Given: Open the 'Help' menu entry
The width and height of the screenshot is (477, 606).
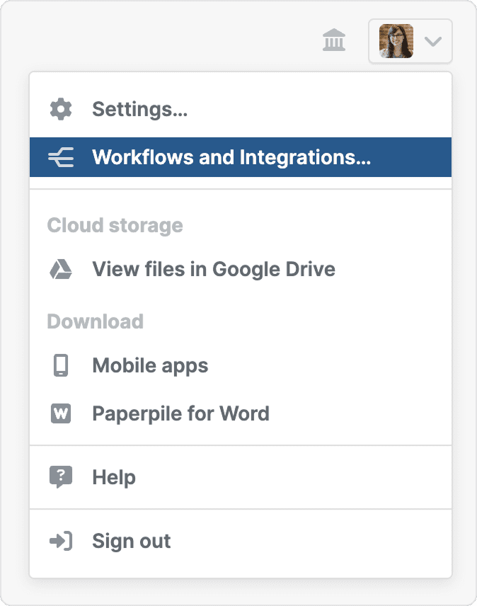Looking at the screenshot, I should tap(114, 477).
